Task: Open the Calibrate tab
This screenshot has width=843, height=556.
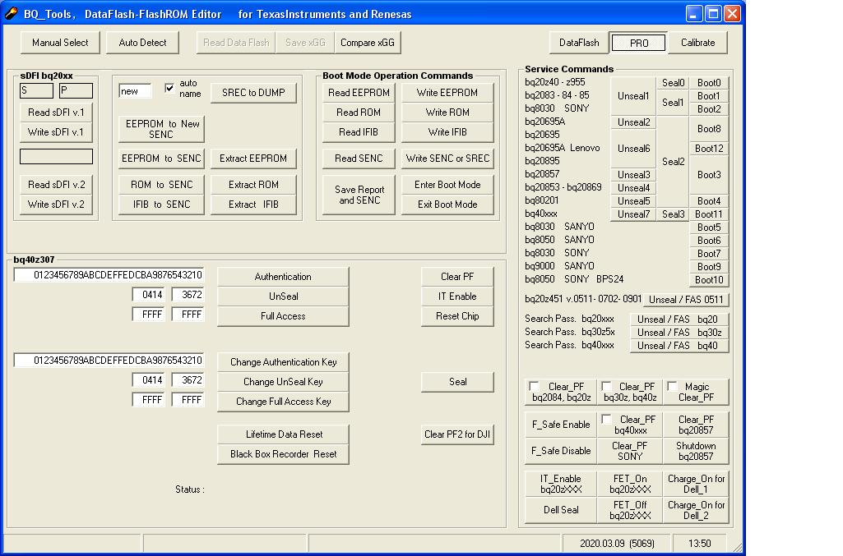Action: point(698,43)
